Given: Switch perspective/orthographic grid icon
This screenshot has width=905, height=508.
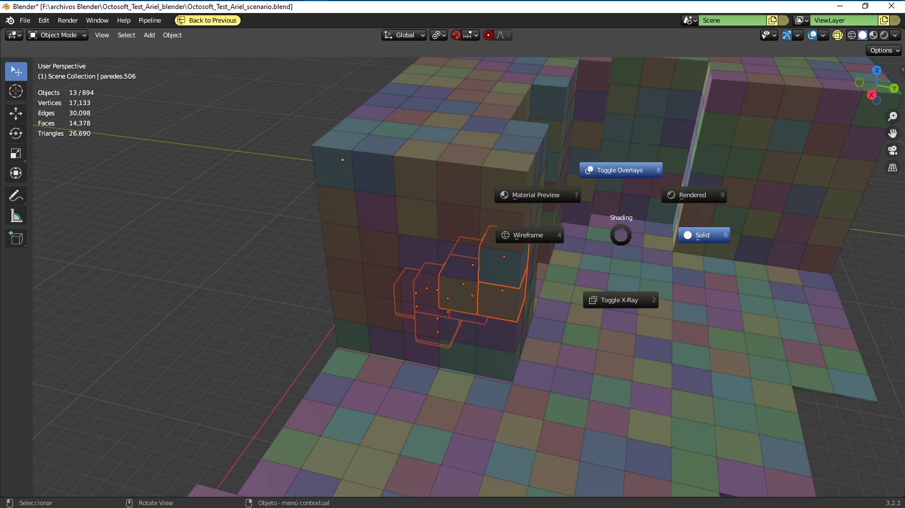Looking at the screenshot, I should (x=893, y=168).
